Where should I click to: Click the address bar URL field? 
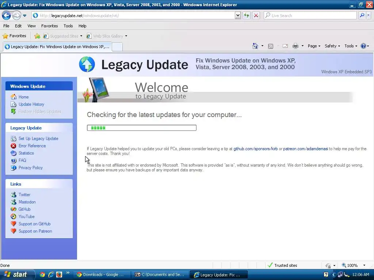(x=133, y=16)
